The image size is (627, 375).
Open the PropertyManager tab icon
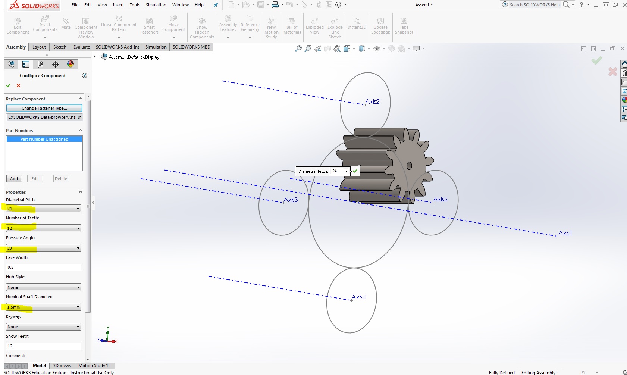tap(26, 64)
